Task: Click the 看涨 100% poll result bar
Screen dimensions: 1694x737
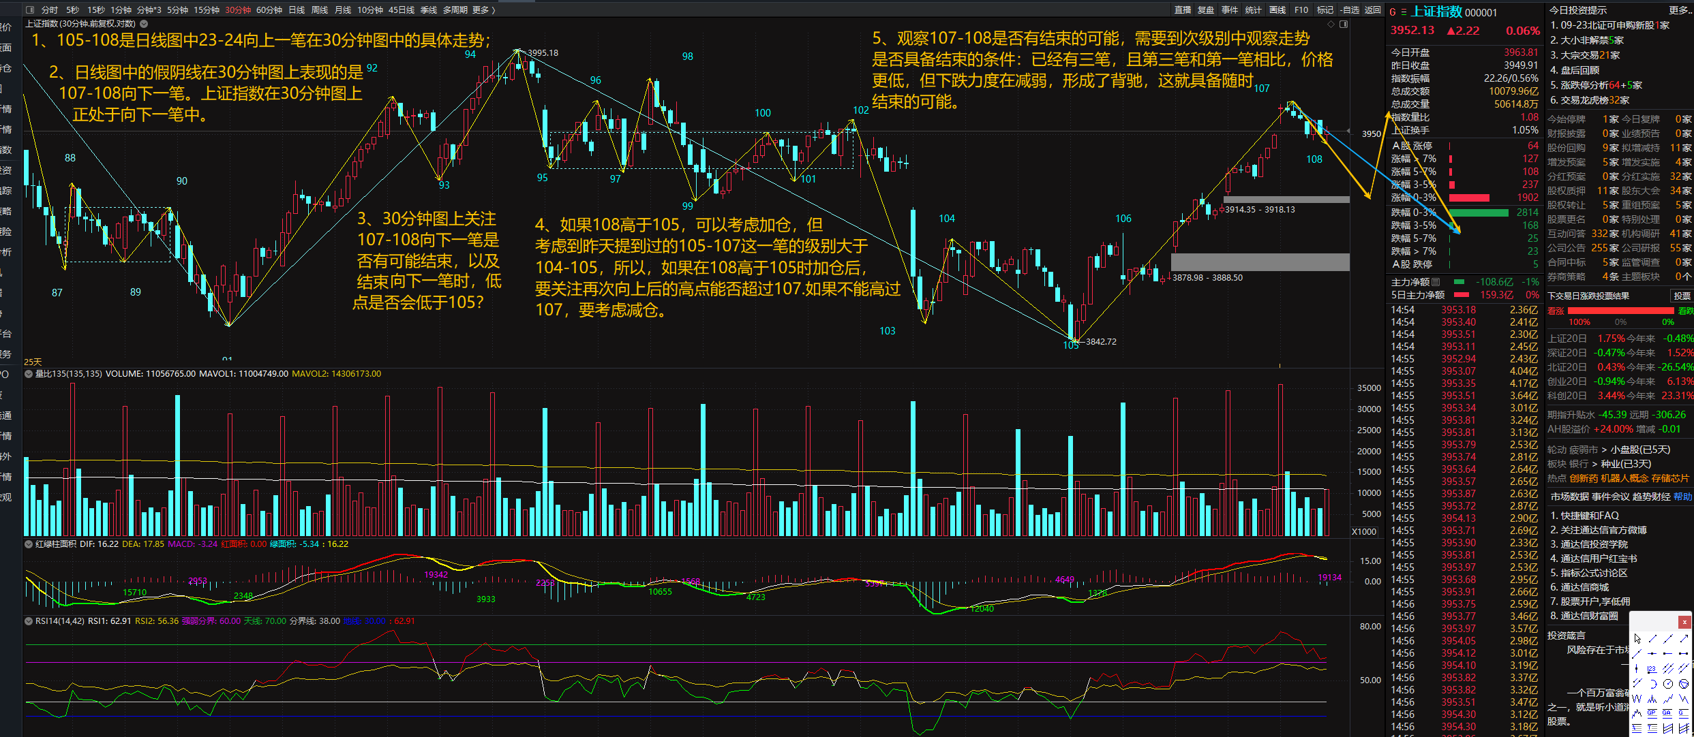Action: pos(1621,311)
